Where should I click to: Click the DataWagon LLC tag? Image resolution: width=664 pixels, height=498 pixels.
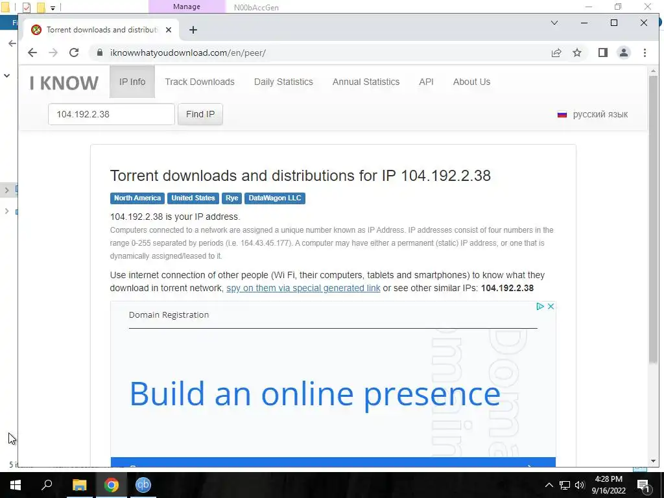click(x=275, y=198)
